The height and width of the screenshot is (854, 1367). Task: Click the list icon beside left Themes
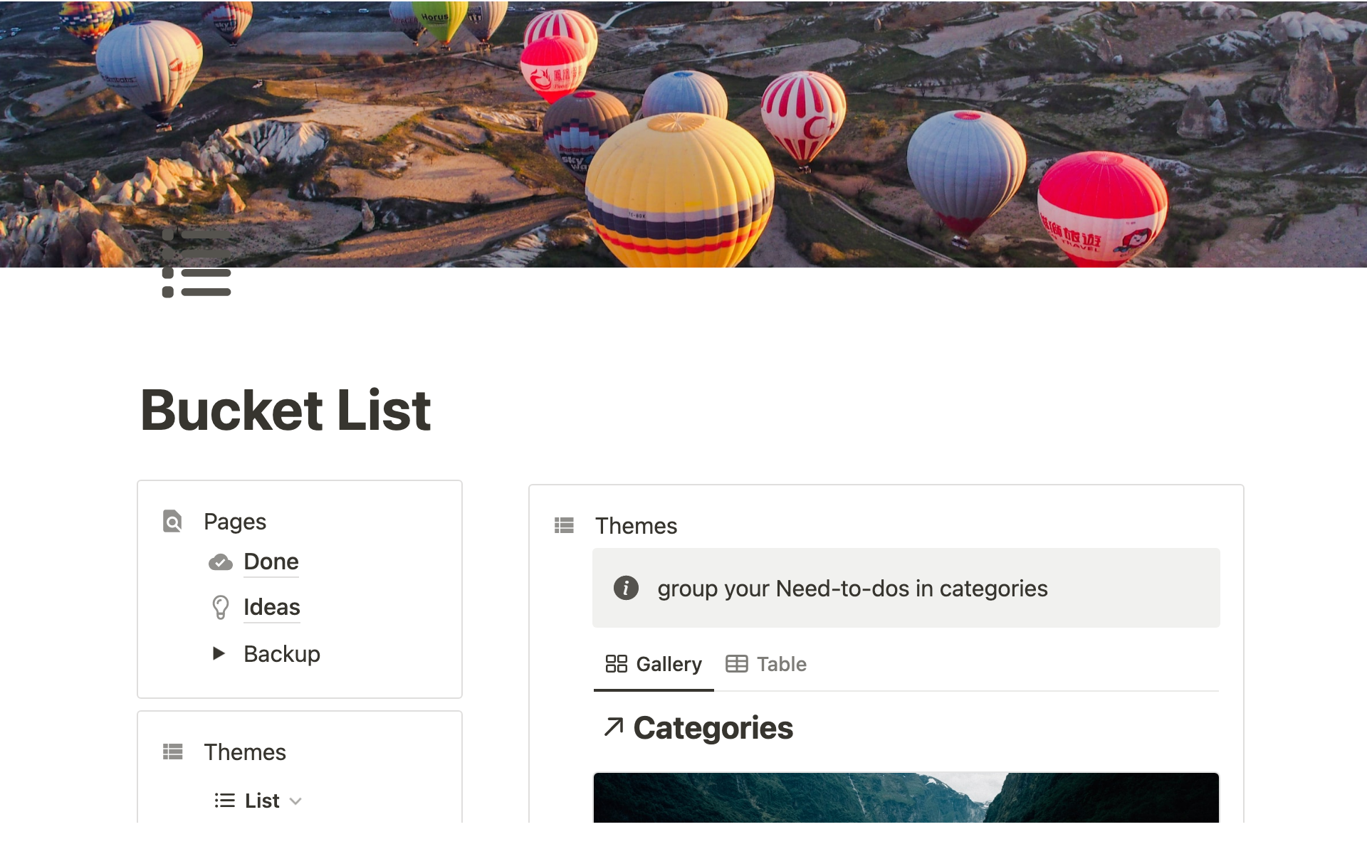(172, 752)
